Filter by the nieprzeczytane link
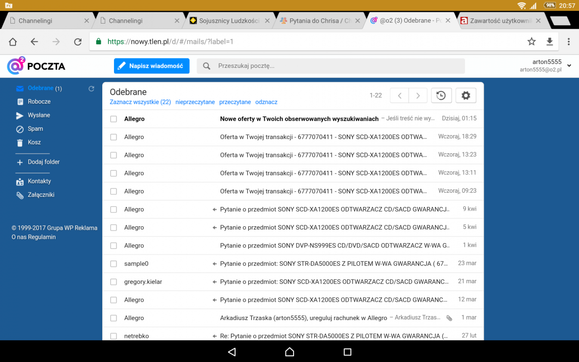The width and height of the screenshot is (579, 362). pos(195,102)
